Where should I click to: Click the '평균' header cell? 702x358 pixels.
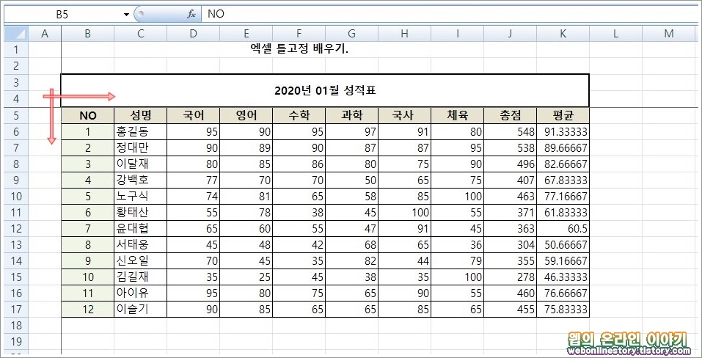[563, 116]
